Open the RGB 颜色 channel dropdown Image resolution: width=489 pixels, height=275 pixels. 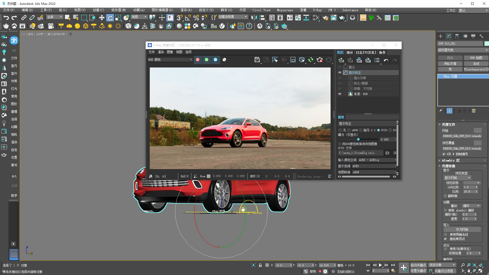coord(170,60)
